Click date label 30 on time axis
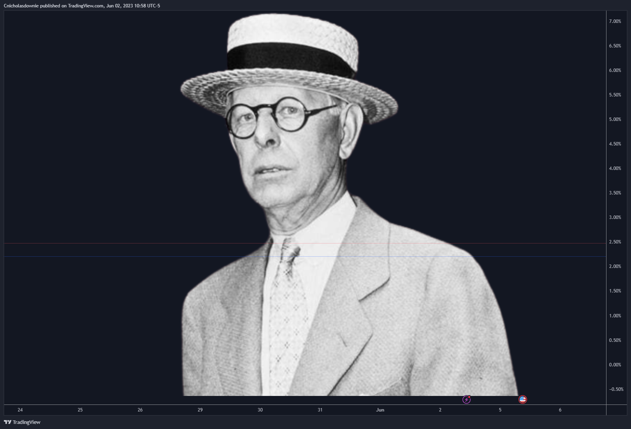 pos(260,410)
